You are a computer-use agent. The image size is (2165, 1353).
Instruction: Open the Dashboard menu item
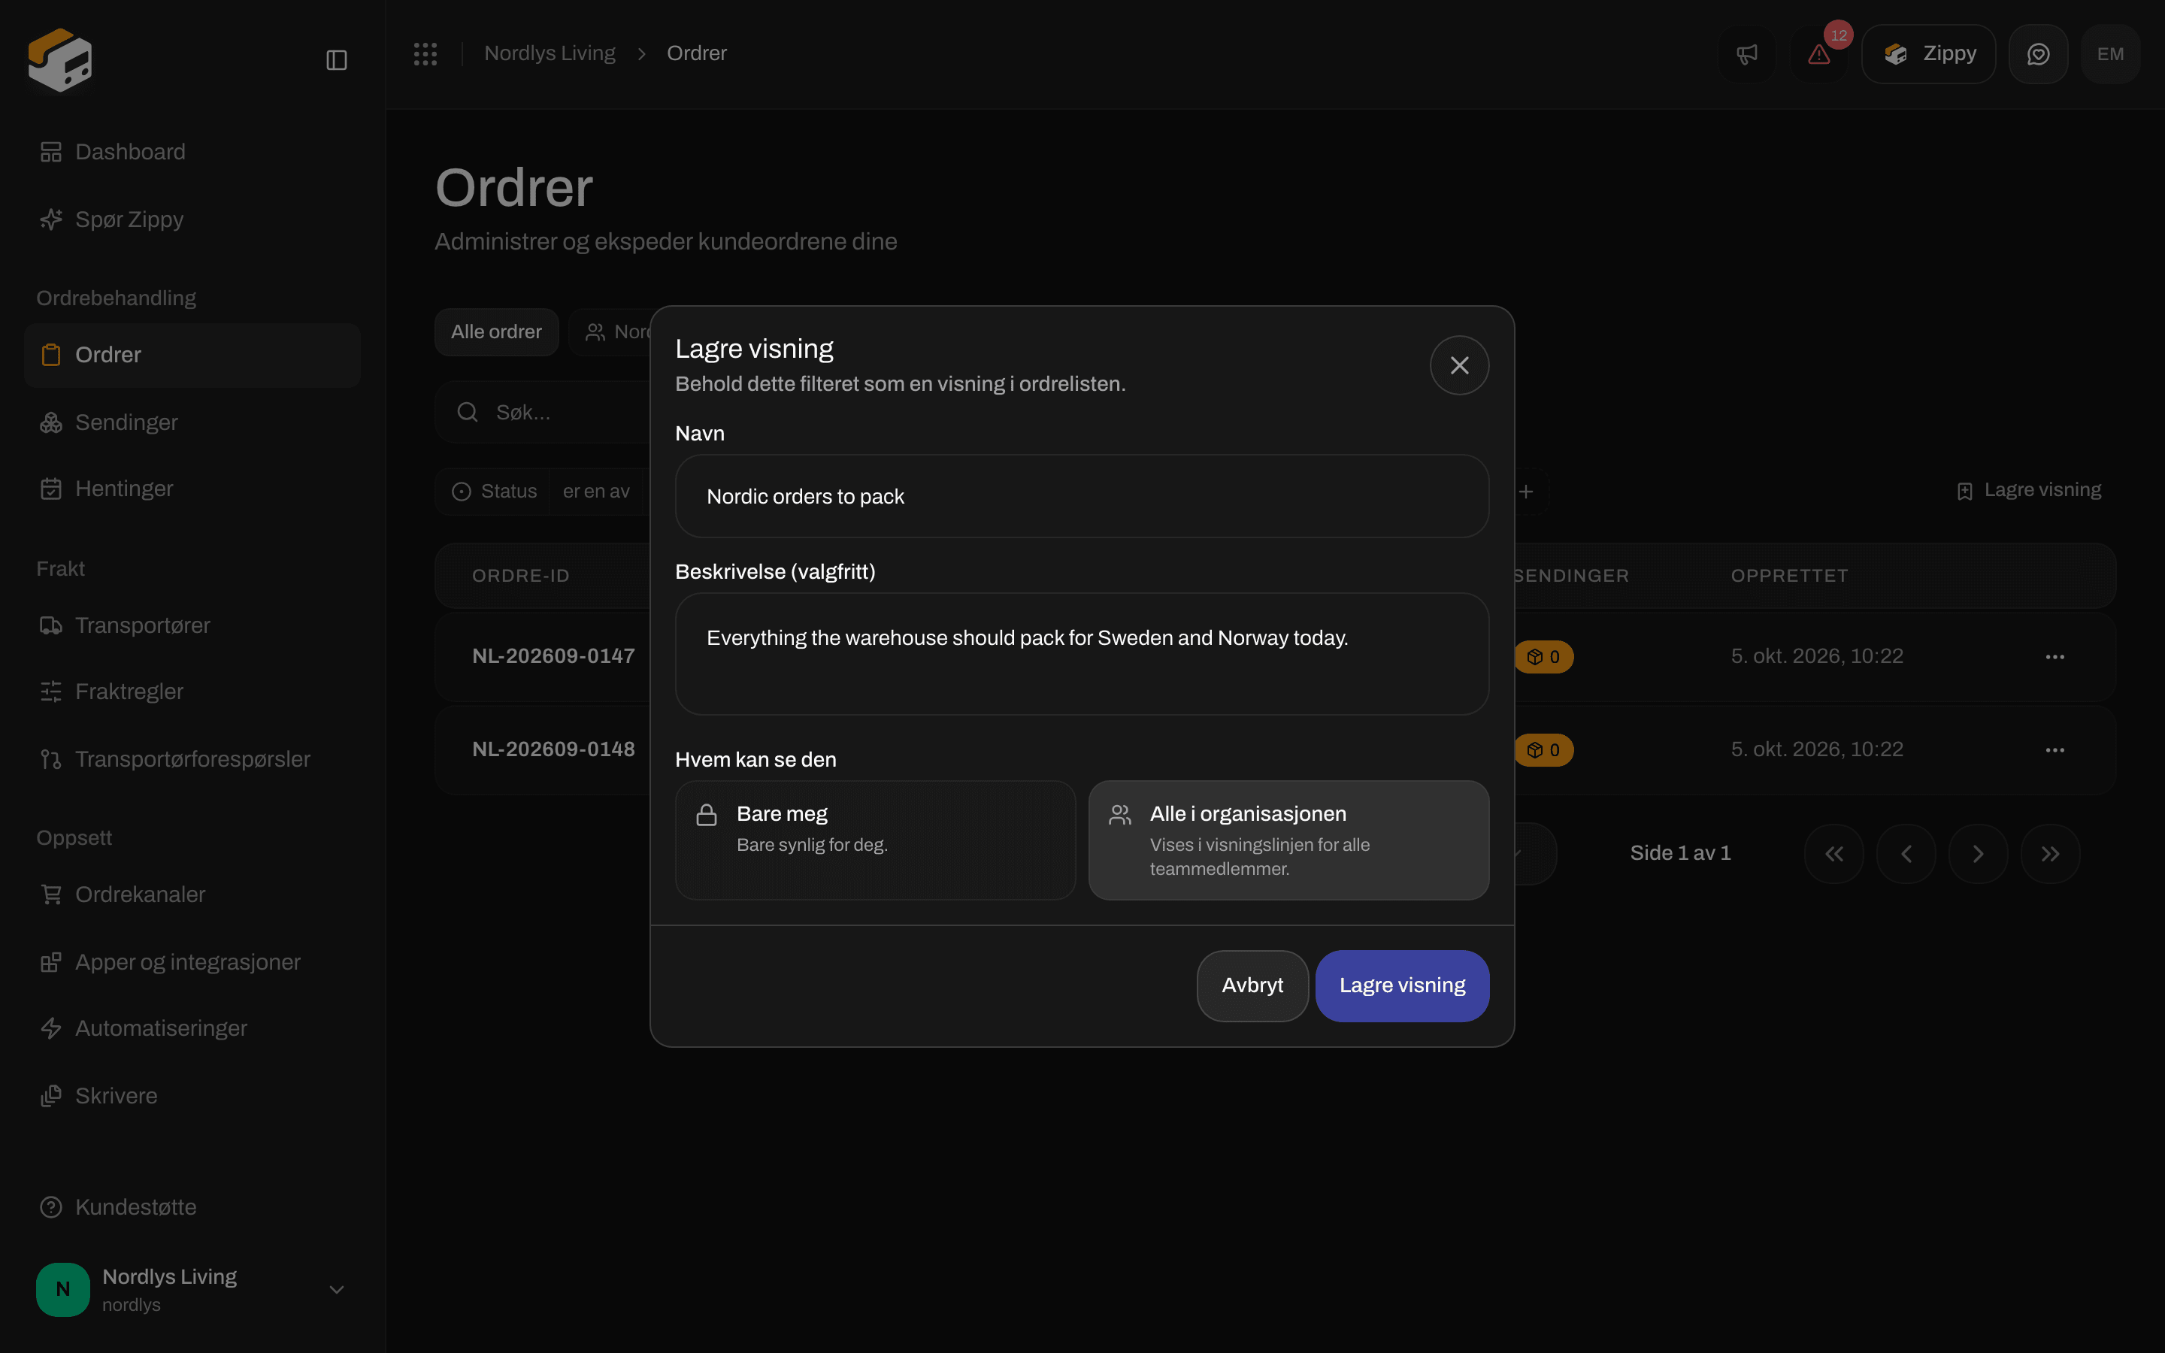[x=192, y=152]
